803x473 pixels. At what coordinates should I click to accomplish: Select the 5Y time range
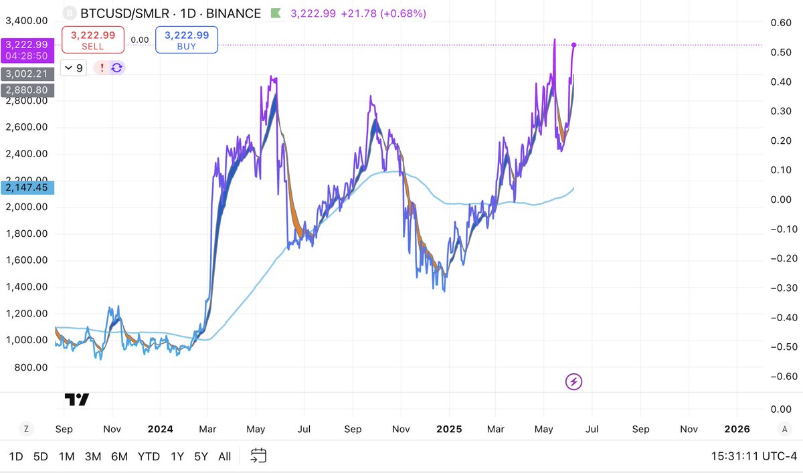point(201,456)
